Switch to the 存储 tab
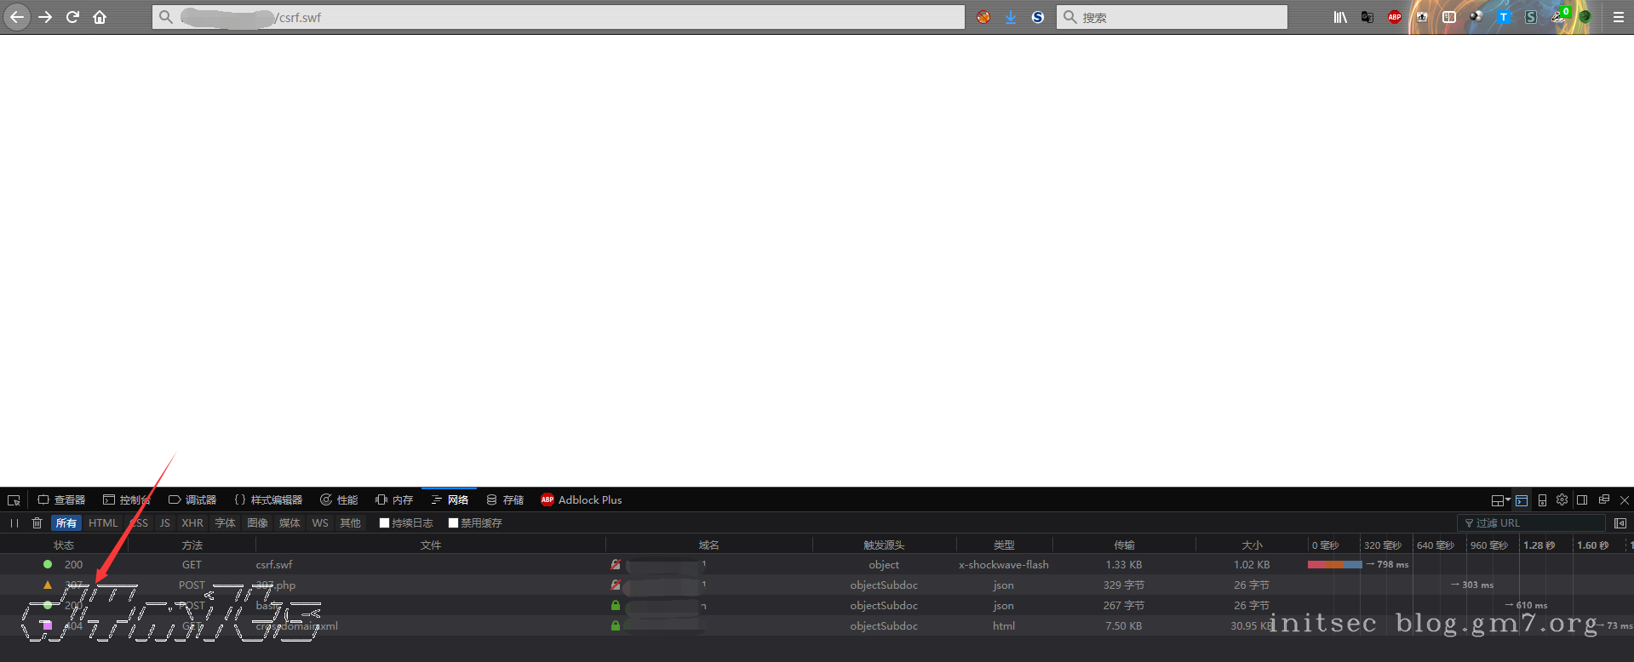The height and width of the screenshot is (662, 1634). (x=505, y=500)
